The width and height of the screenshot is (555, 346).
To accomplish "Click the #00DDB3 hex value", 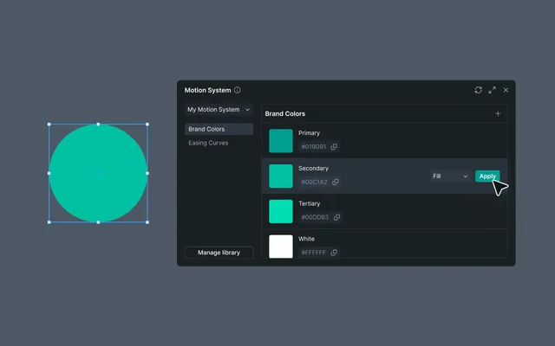I will [x=315, y=217].
